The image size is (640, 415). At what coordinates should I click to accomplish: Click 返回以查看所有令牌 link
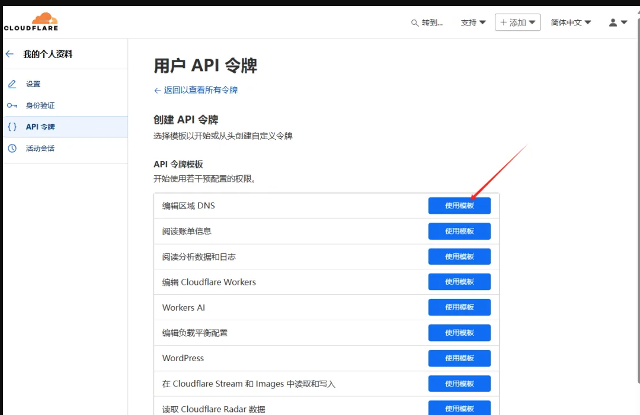pyautogui.click(x=196, y=90)
